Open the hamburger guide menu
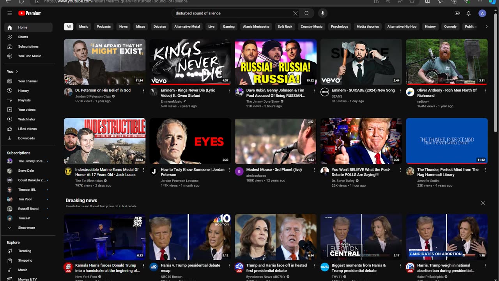This screenshot has height=281, width=499. pyautogui.click(x=9, y=13)
